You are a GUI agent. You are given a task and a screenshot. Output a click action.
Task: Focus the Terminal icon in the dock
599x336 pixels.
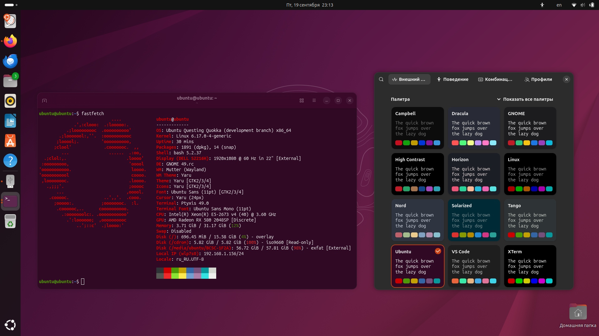tap(10, 201)
